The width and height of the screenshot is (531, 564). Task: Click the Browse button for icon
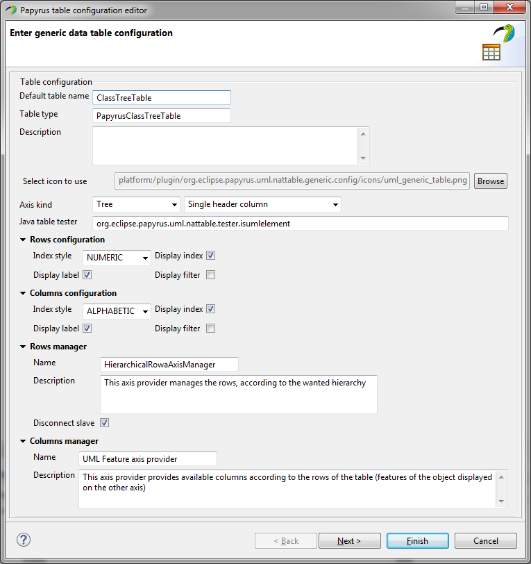[x=490, y=181]
